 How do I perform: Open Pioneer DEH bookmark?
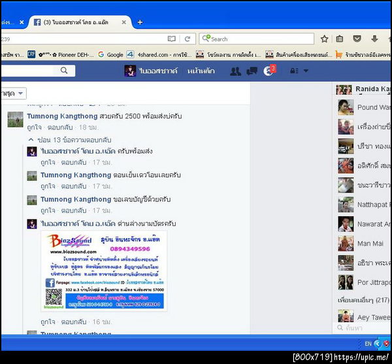pyautogui.click(x=66, y=54)
